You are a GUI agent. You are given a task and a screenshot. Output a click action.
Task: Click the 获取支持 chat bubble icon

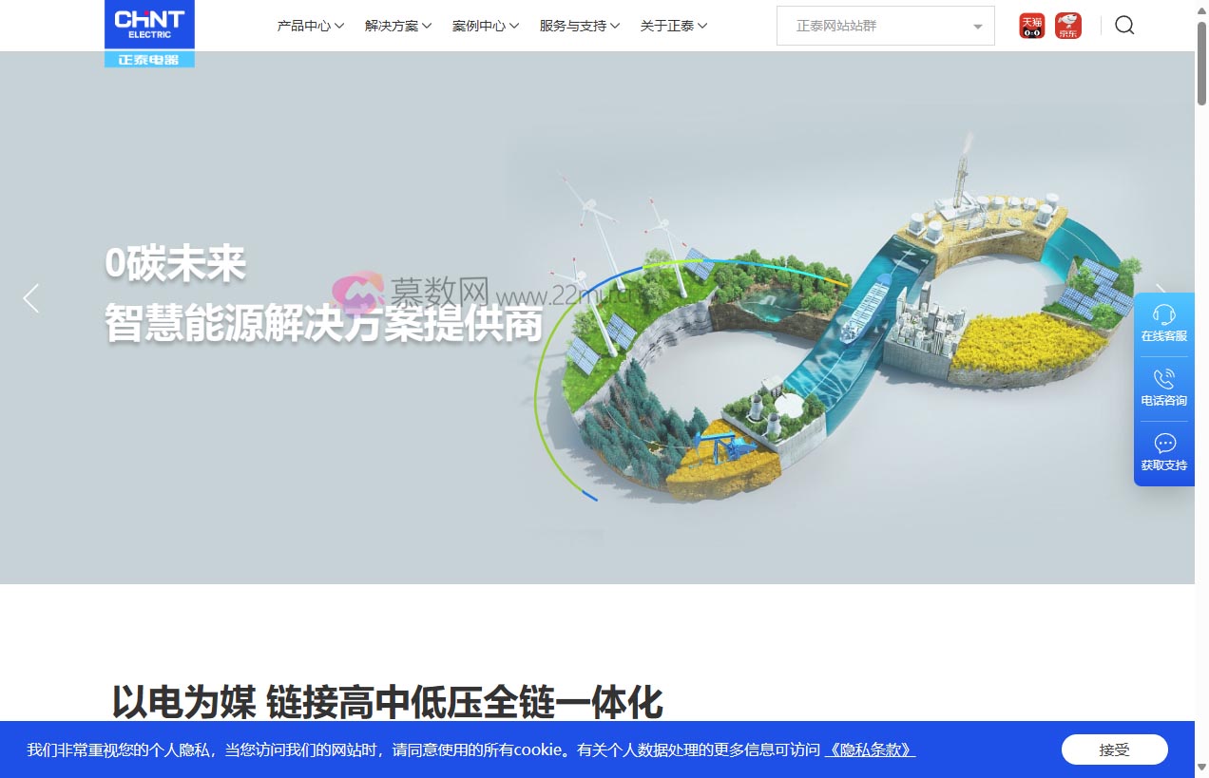1163,445
